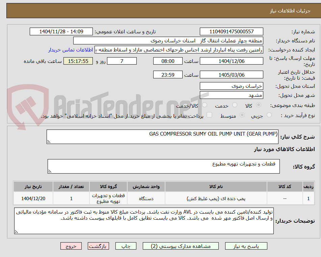The width and height of the screenshot is (321, 257).
Task: Click the تاریخ نیاز column header
Action: click(33, 187)
